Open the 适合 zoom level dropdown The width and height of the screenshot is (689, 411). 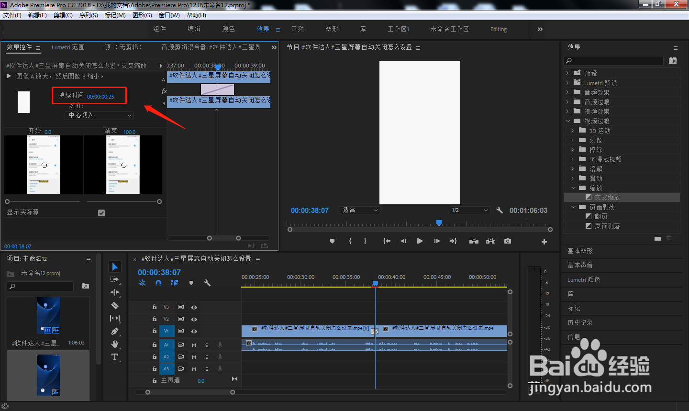click(359, 210)
